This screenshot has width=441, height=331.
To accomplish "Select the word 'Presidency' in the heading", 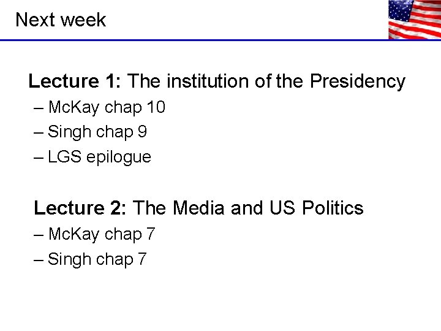I will 358,81.
